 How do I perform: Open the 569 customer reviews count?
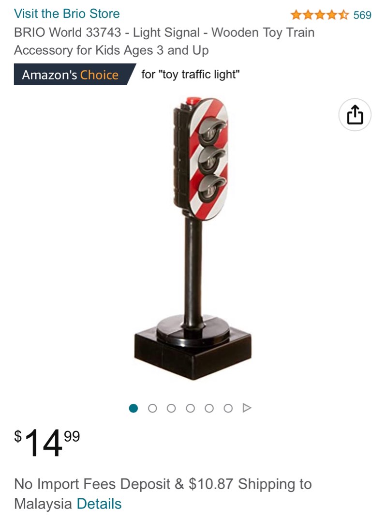click(x=362, y=15)
